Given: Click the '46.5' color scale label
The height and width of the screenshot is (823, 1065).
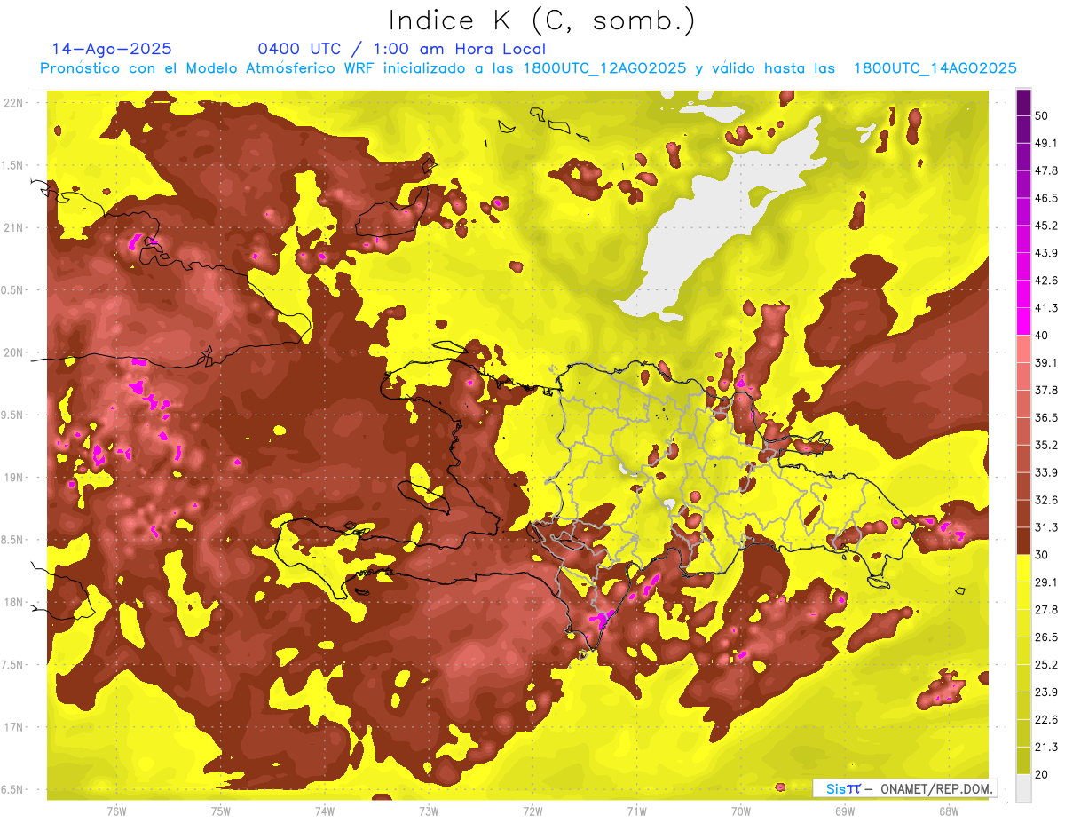Looking at the screenshot, I should (1046, 198).
